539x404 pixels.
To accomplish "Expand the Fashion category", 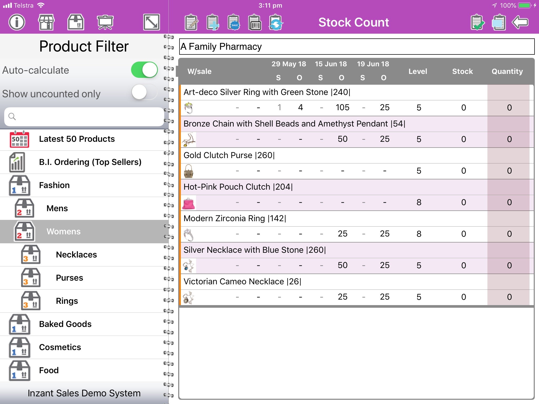I will tap(54, 185).
